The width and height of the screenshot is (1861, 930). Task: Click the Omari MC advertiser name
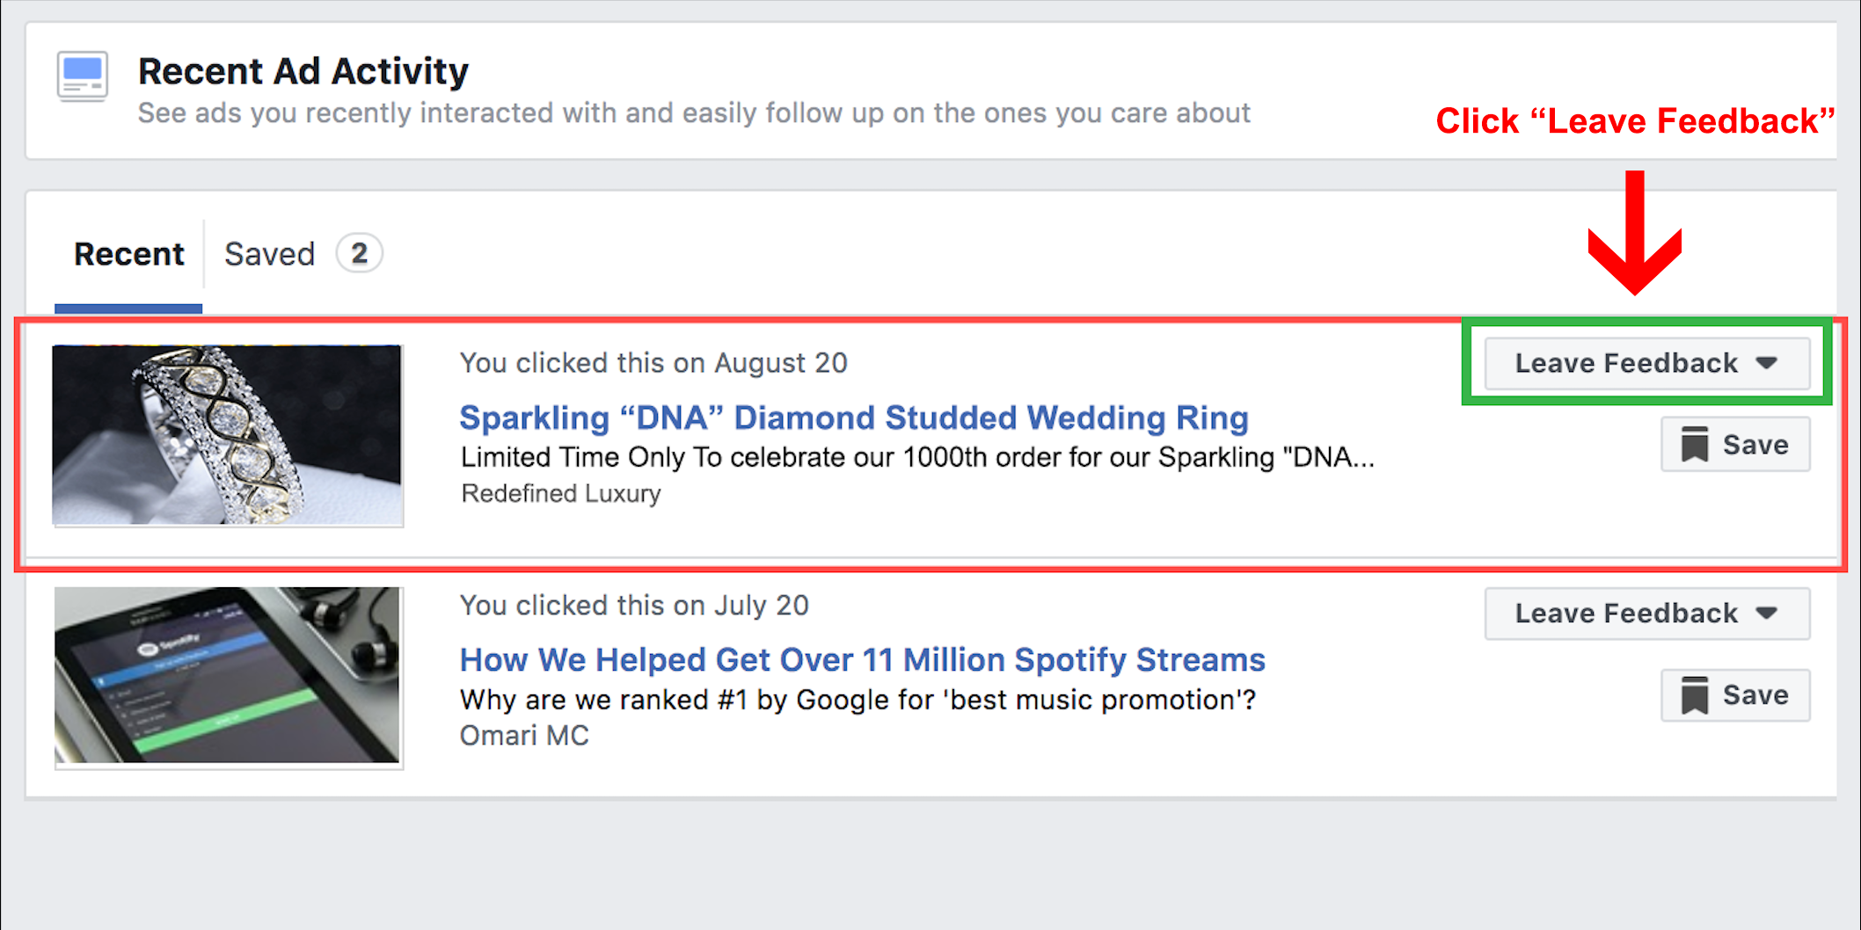(524, 736)
